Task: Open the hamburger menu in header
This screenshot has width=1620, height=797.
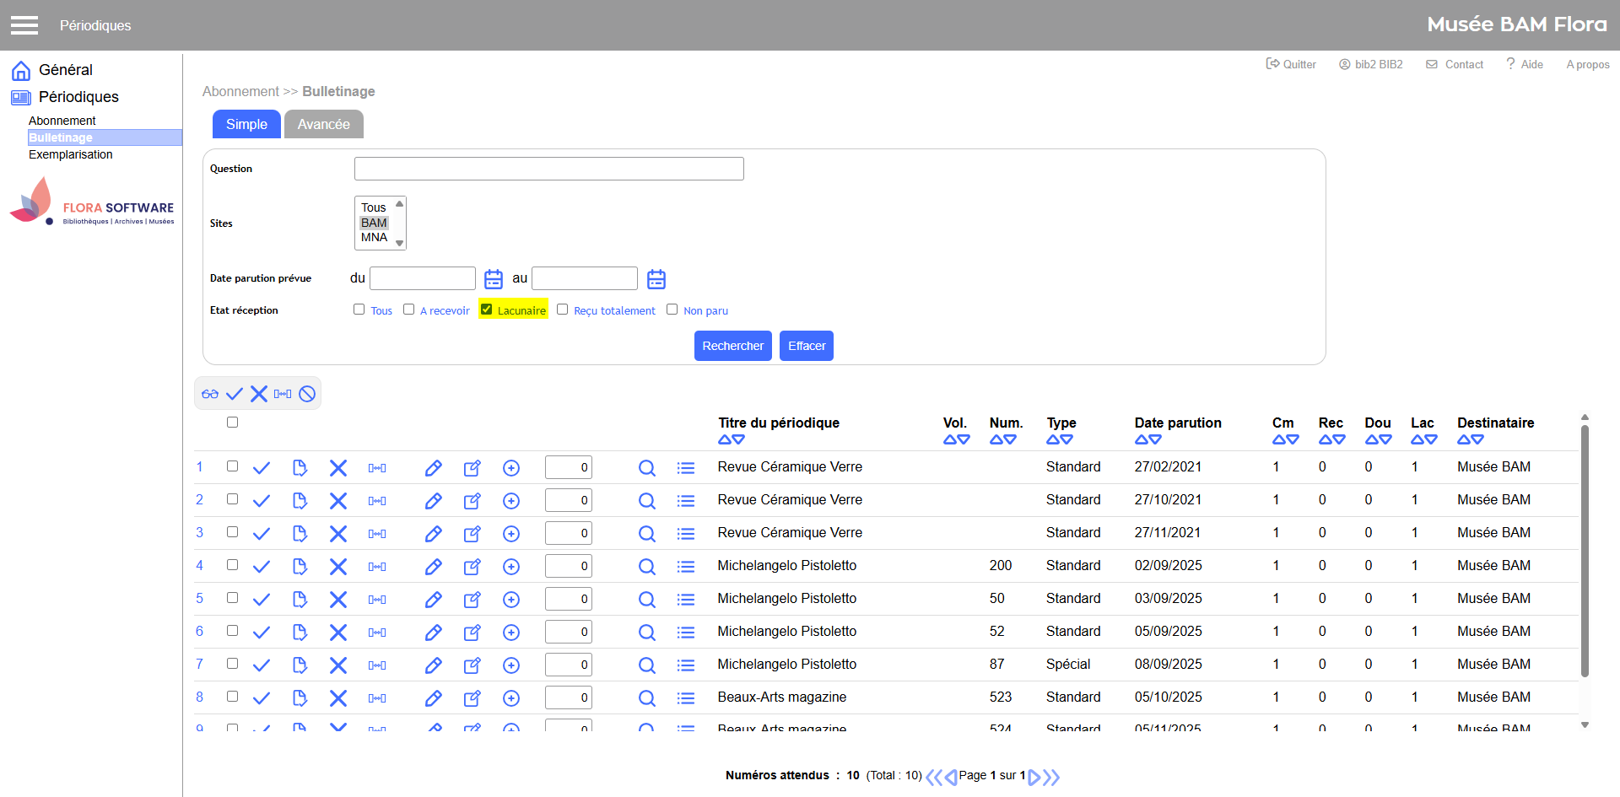Action: pyautogui.click(x=24, y=25)
